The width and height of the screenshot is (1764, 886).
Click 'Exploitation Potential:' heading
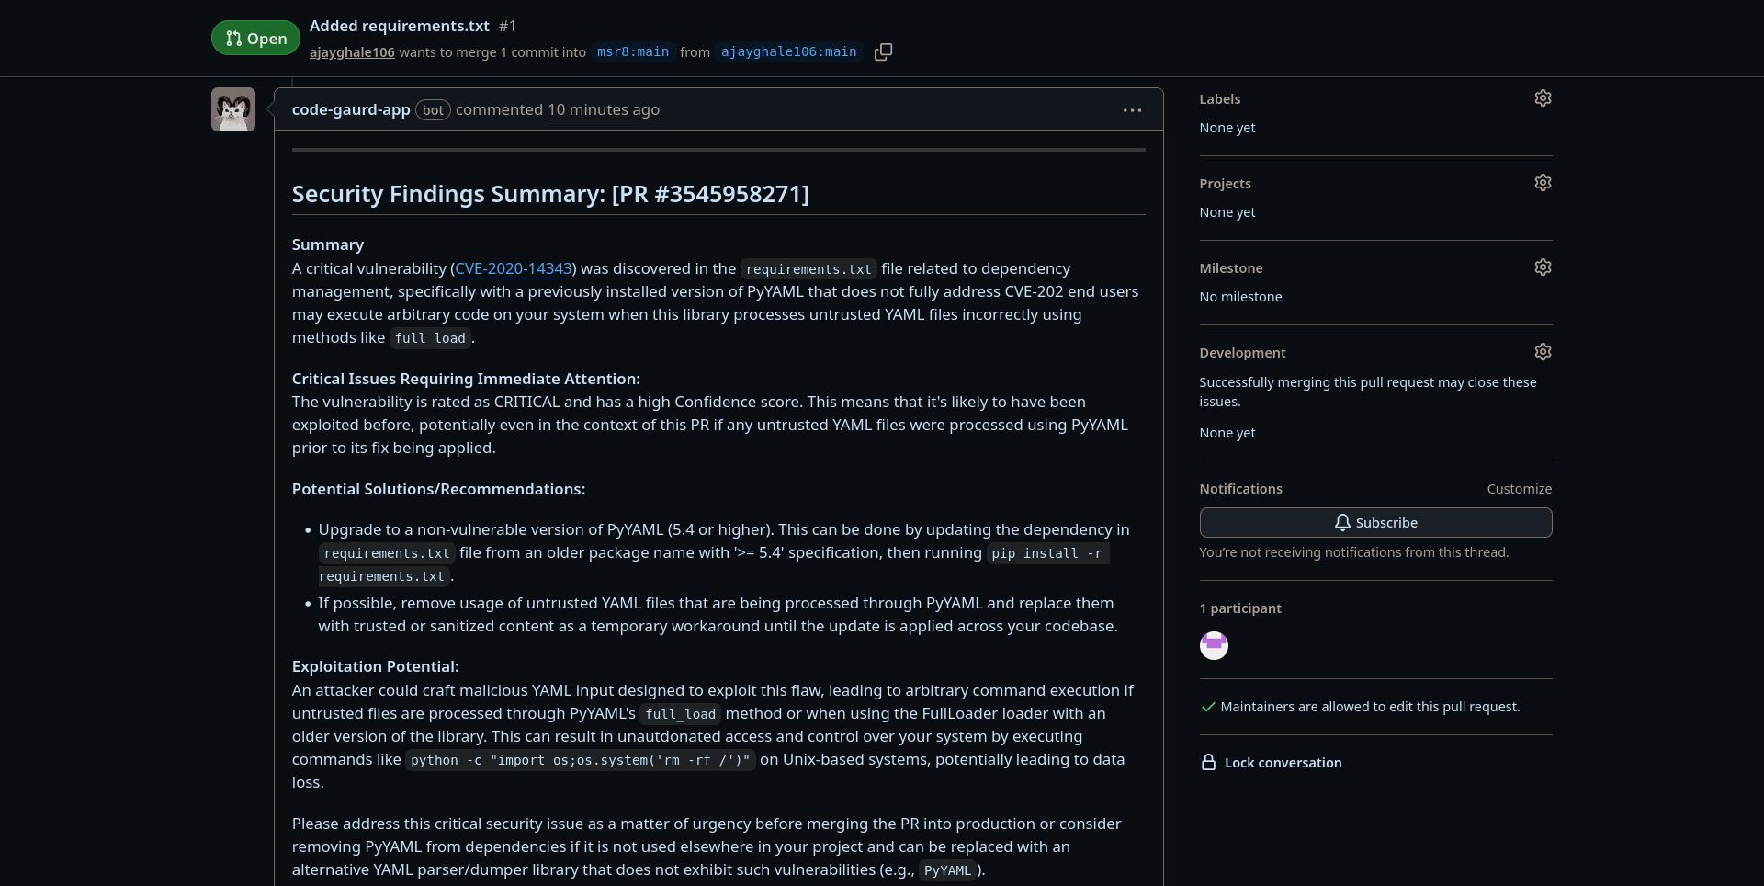(375, 666)
